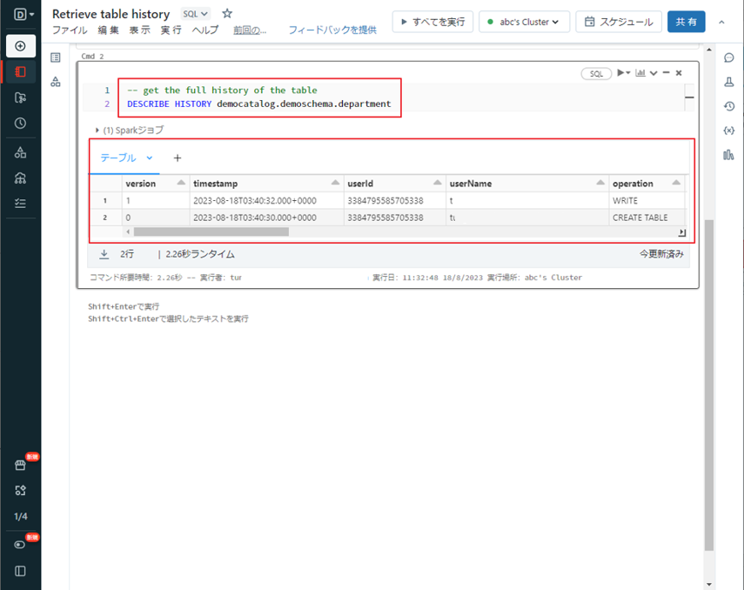The image size is (744, 590).
Task: Open the table of contents icon
Action: click(56, 57)
